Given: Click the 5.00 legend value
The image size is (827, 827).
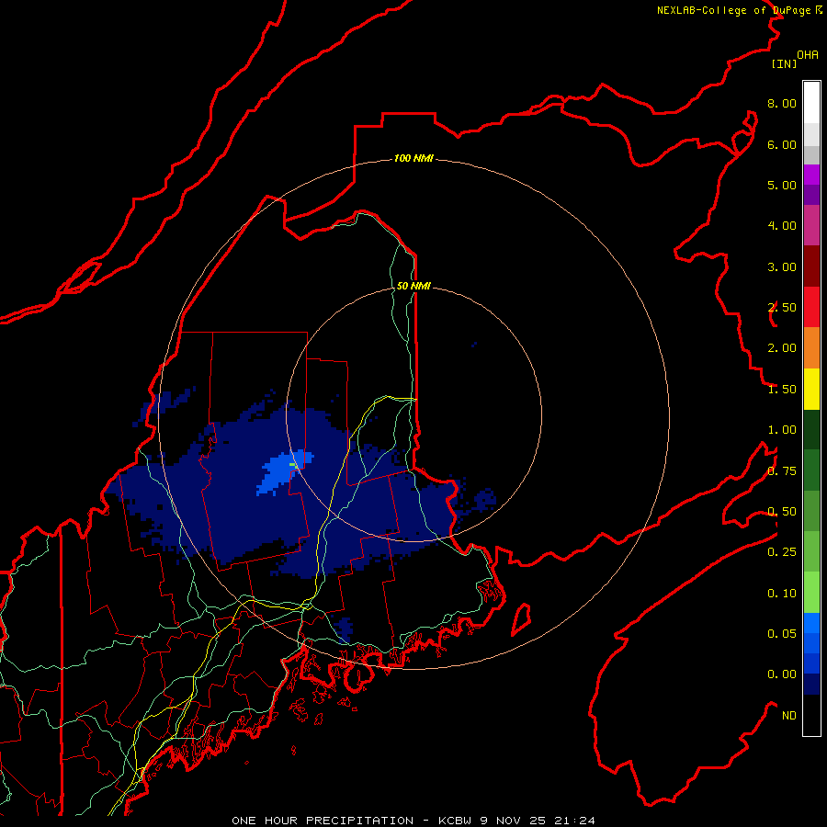Looking at the screenshot, I should tap(782, 185).
